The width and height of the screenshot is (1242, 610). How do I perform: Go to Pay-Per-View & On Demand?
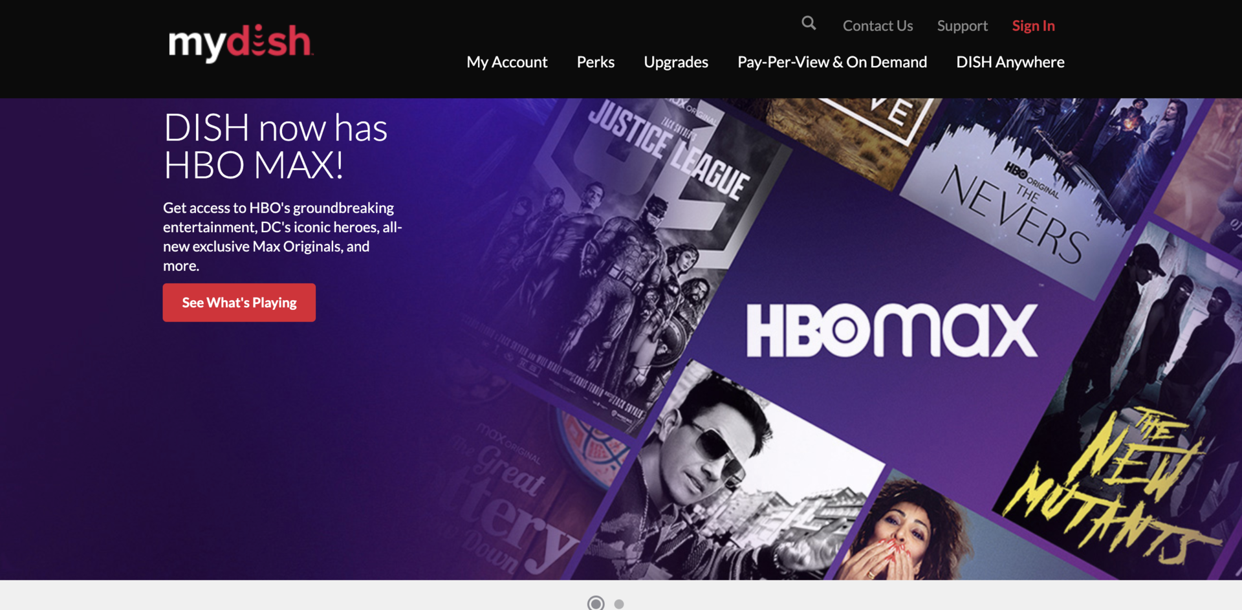click(832, 62)
